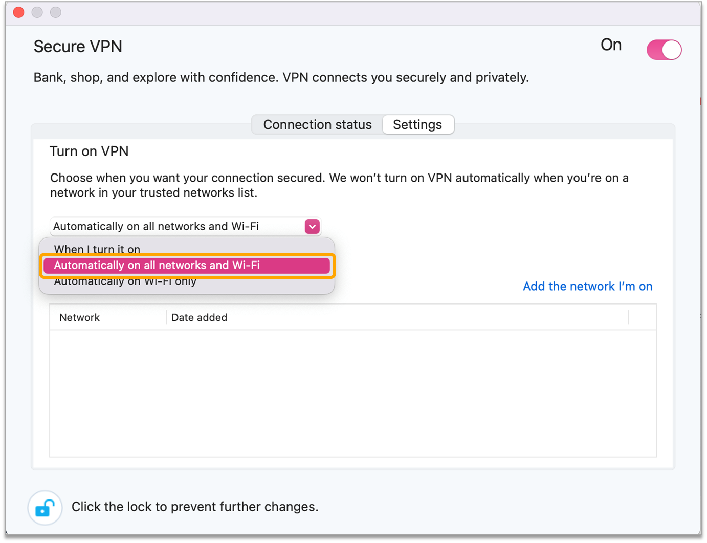The width and height of the screenshot is (707, 543).
Task: Select the Settings tab
Action: 417,125
